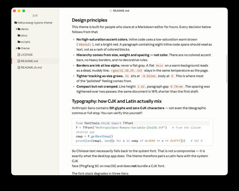
Task: Click the Design principles heading
Action: (x=89, y=20)
